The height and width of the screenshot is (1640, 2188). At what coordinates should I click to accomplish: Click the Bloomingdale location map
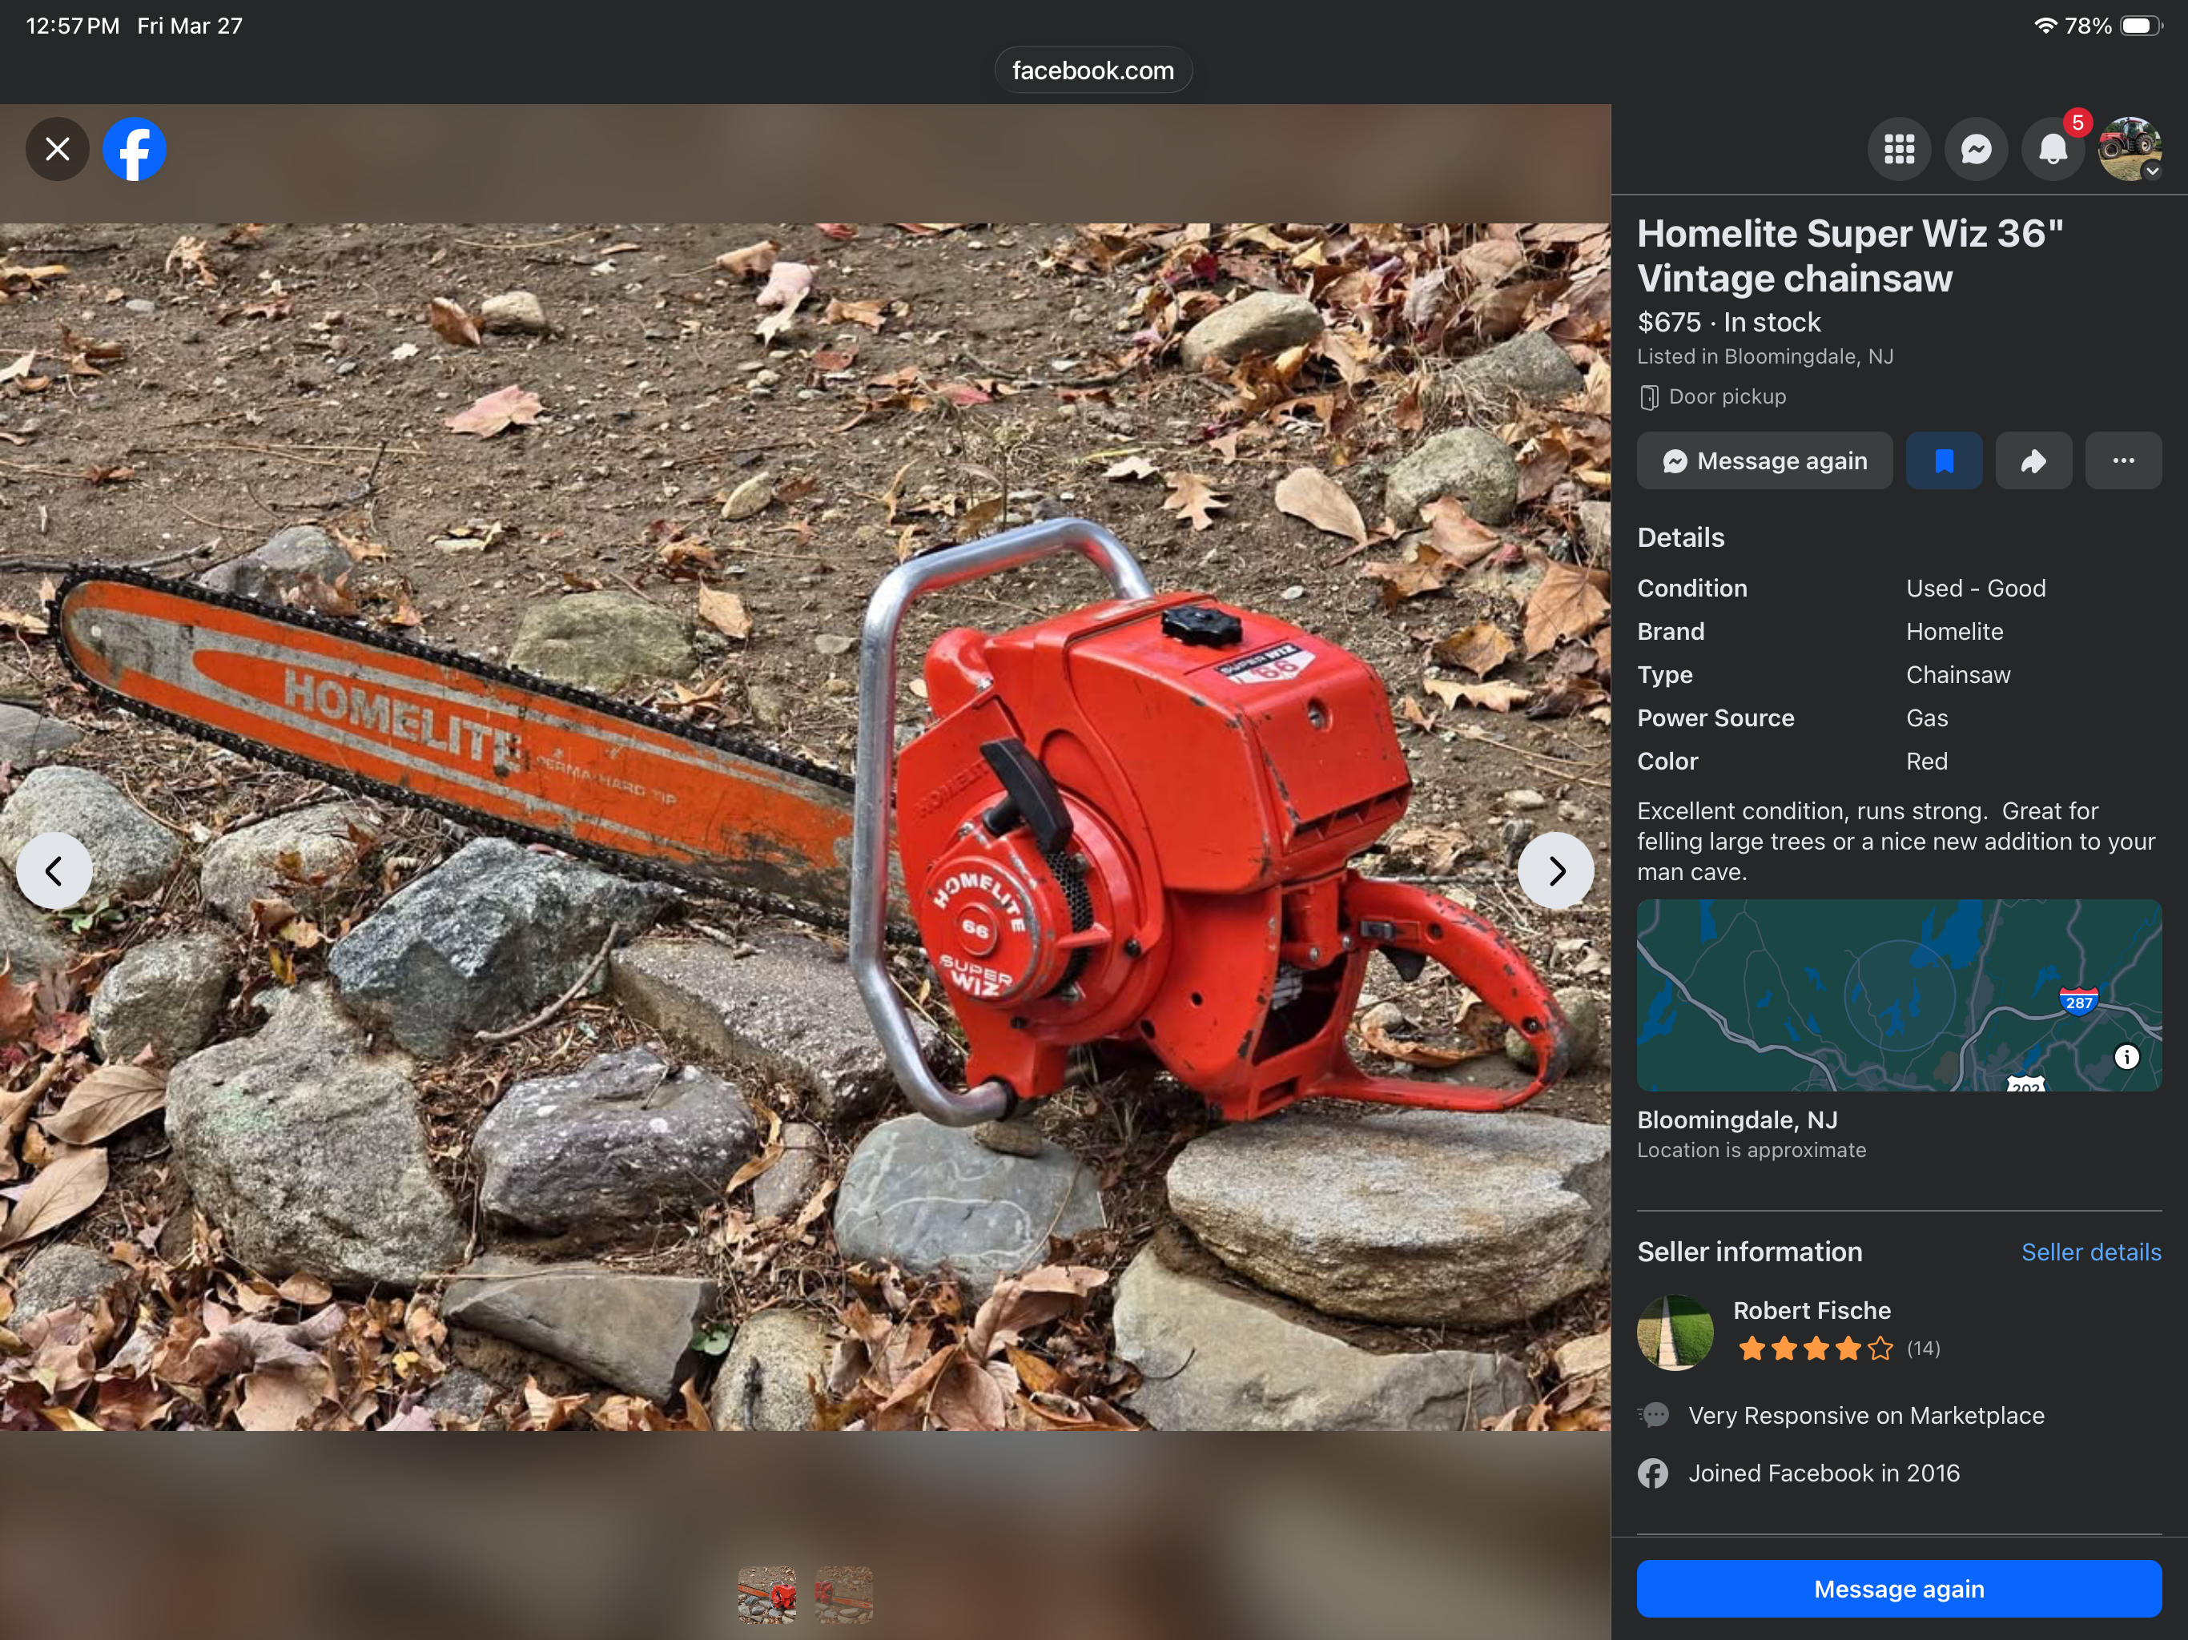pyautogui.click(x=1880, y=995)
